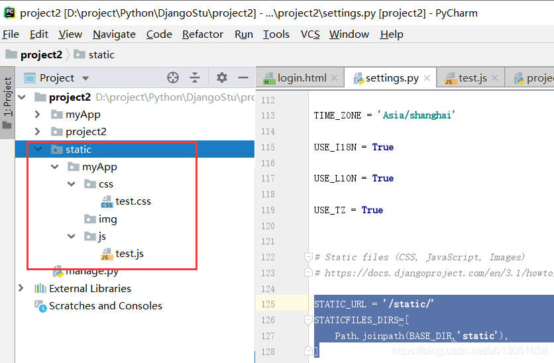Click the Locate/Scroll from Source target icon
Screen dimensions: 554x363
point(173,78)
